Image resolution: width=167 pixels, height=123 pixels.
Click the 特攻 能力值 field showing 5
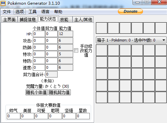(65, 54)
